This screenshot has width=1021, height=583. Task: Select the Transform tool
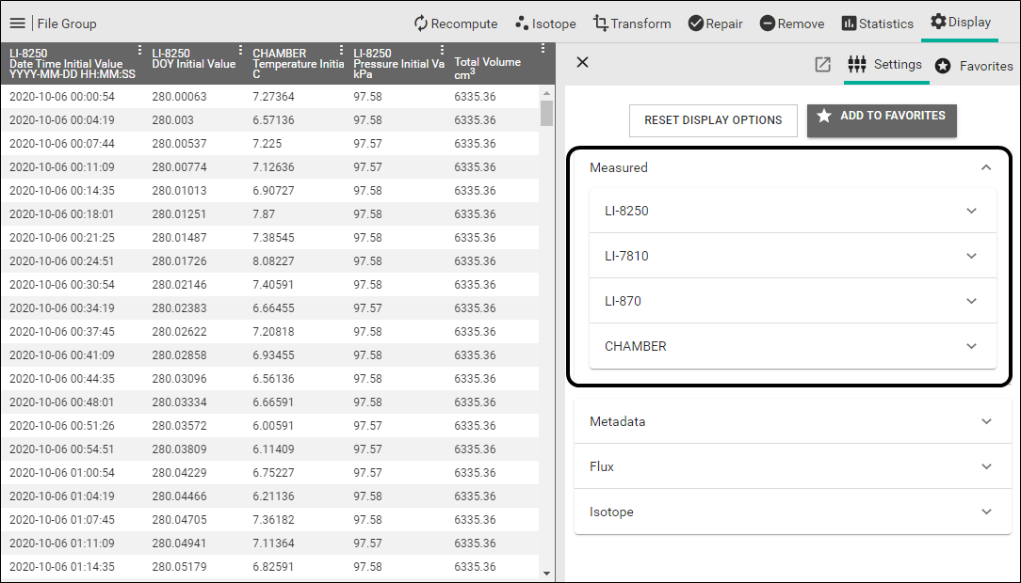tap(631, 24)
